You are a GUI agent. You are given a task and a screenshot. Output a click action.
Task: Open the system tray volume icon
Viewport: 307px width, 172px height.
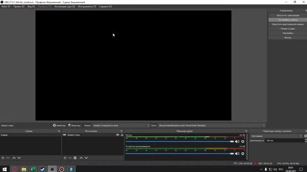point(275,169)
